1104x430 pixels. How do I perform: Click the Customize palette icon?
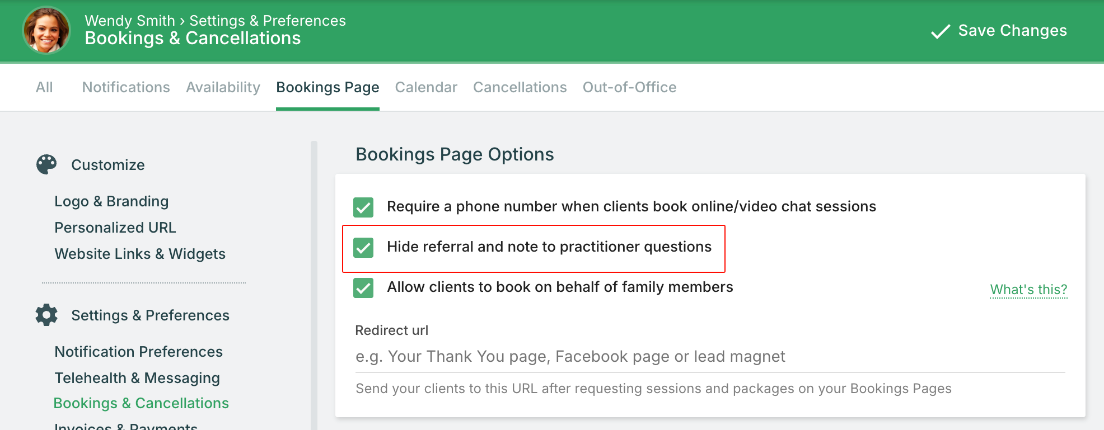[46, 164]
